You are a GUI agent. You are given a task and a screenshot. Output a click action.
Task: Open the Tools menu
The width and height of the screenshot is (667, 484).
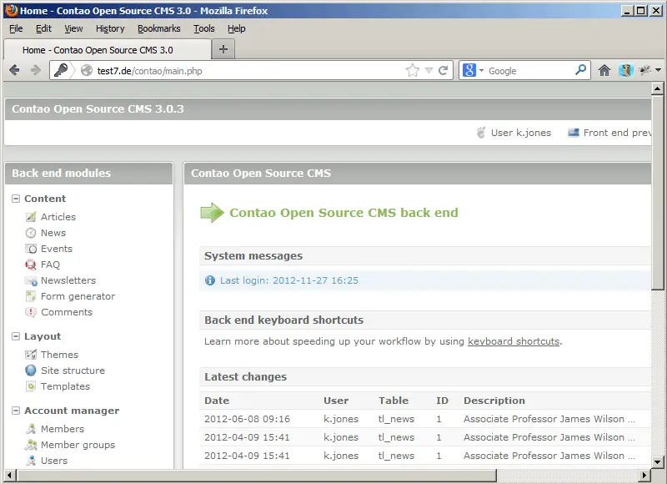pyautogui.click(x=204, y=28)
